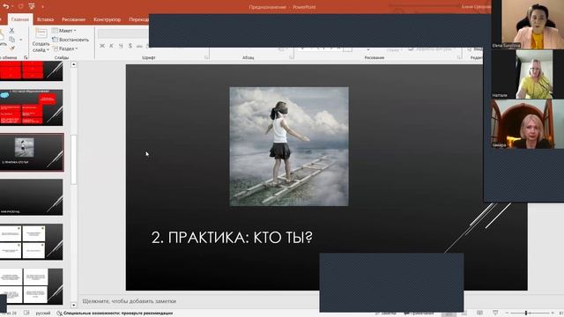
Task: Open the Рисование group dialog launcher
Action: click(x=459, y=57)
